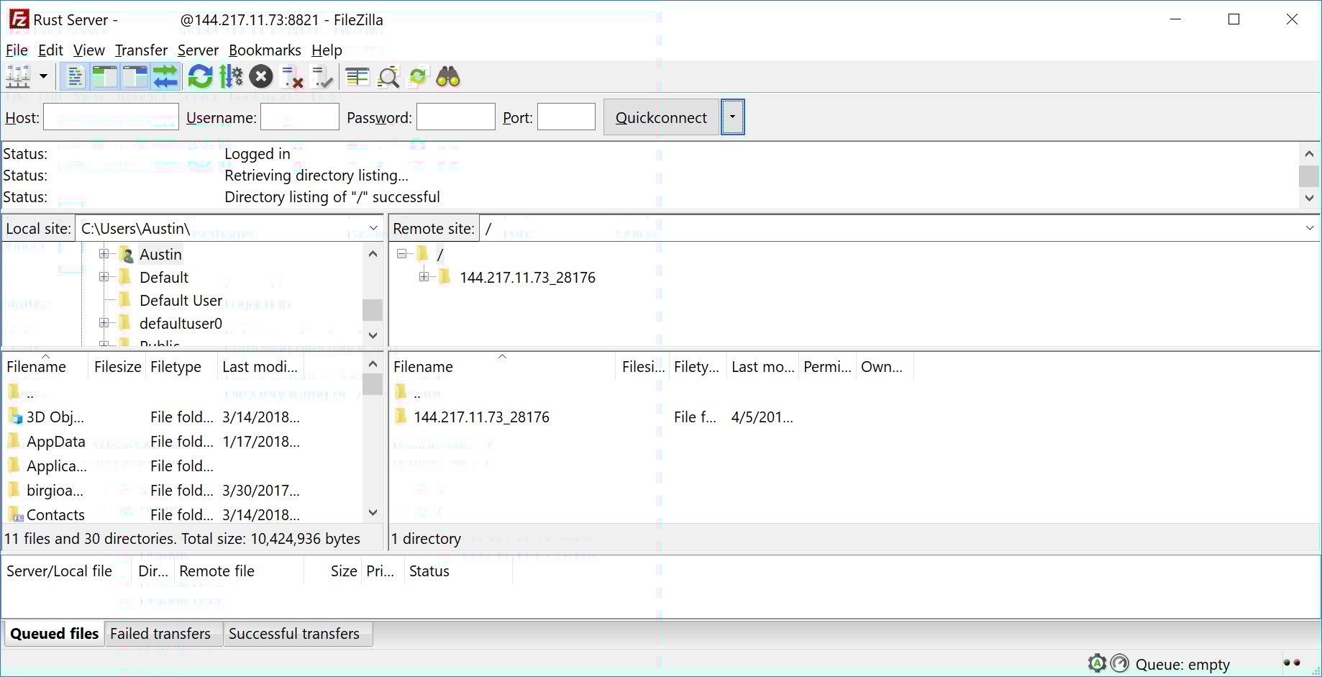Sort local files by Last modified column

[260, 367]
